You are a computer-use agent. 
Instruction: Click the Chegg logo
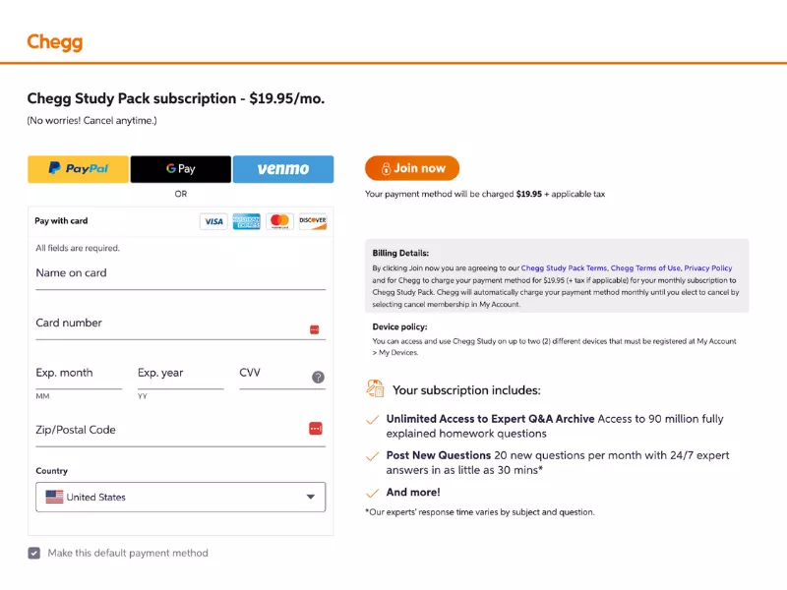(x=54, y=41)
